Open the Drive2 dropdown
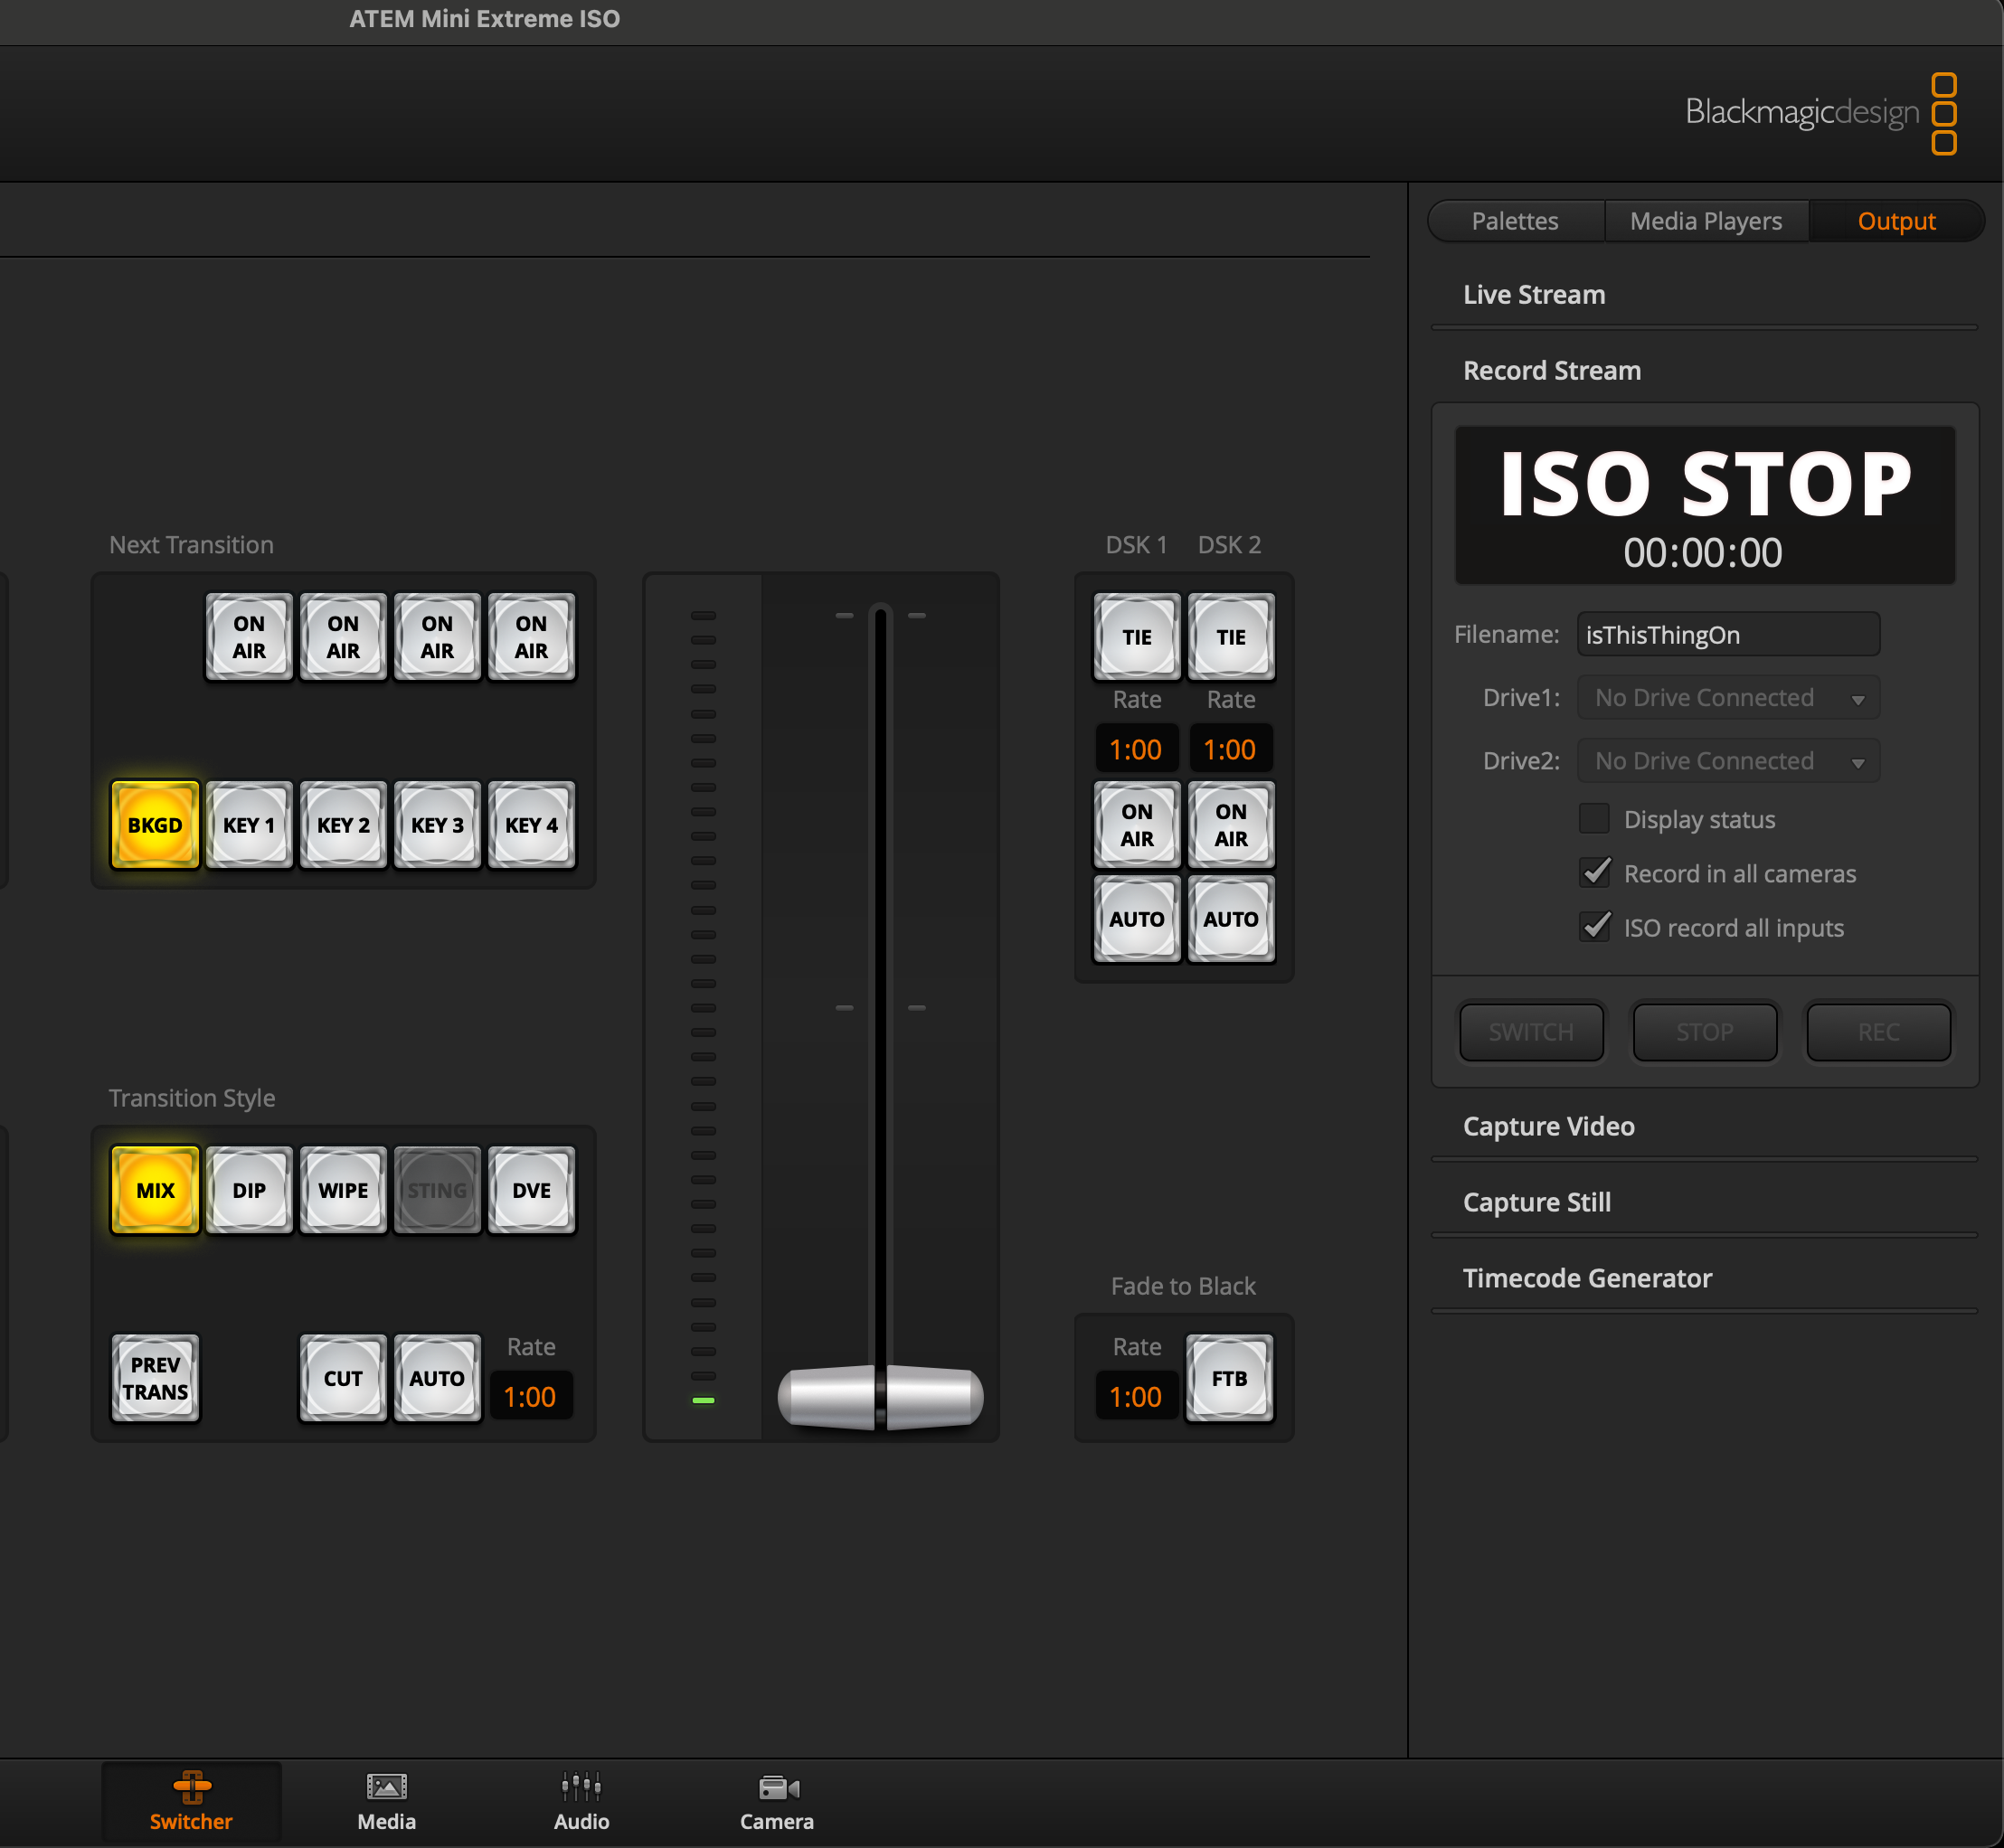 (1728, 761)
